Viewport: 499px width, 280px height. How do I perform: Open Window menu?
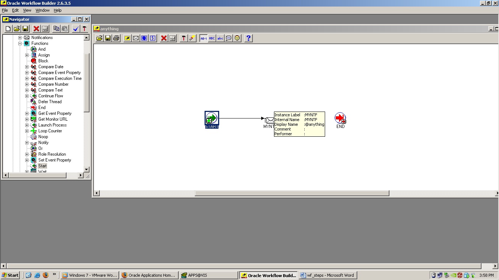42,10
